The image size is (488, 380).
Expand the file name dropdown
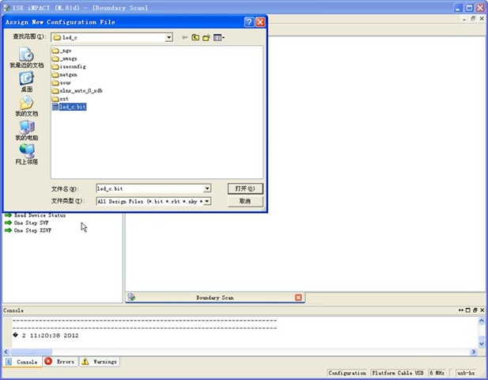click(207, 188)
